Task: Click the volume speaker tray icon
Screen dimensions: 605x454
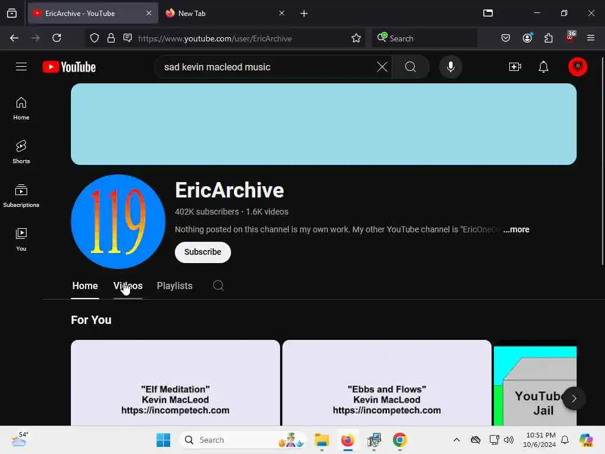Action: pyautogui.click(x=509, y=440)
